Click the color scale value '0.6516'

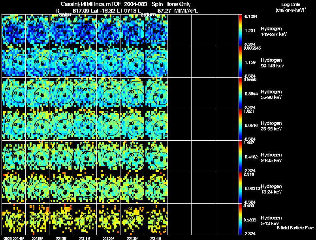pos(251,125)
